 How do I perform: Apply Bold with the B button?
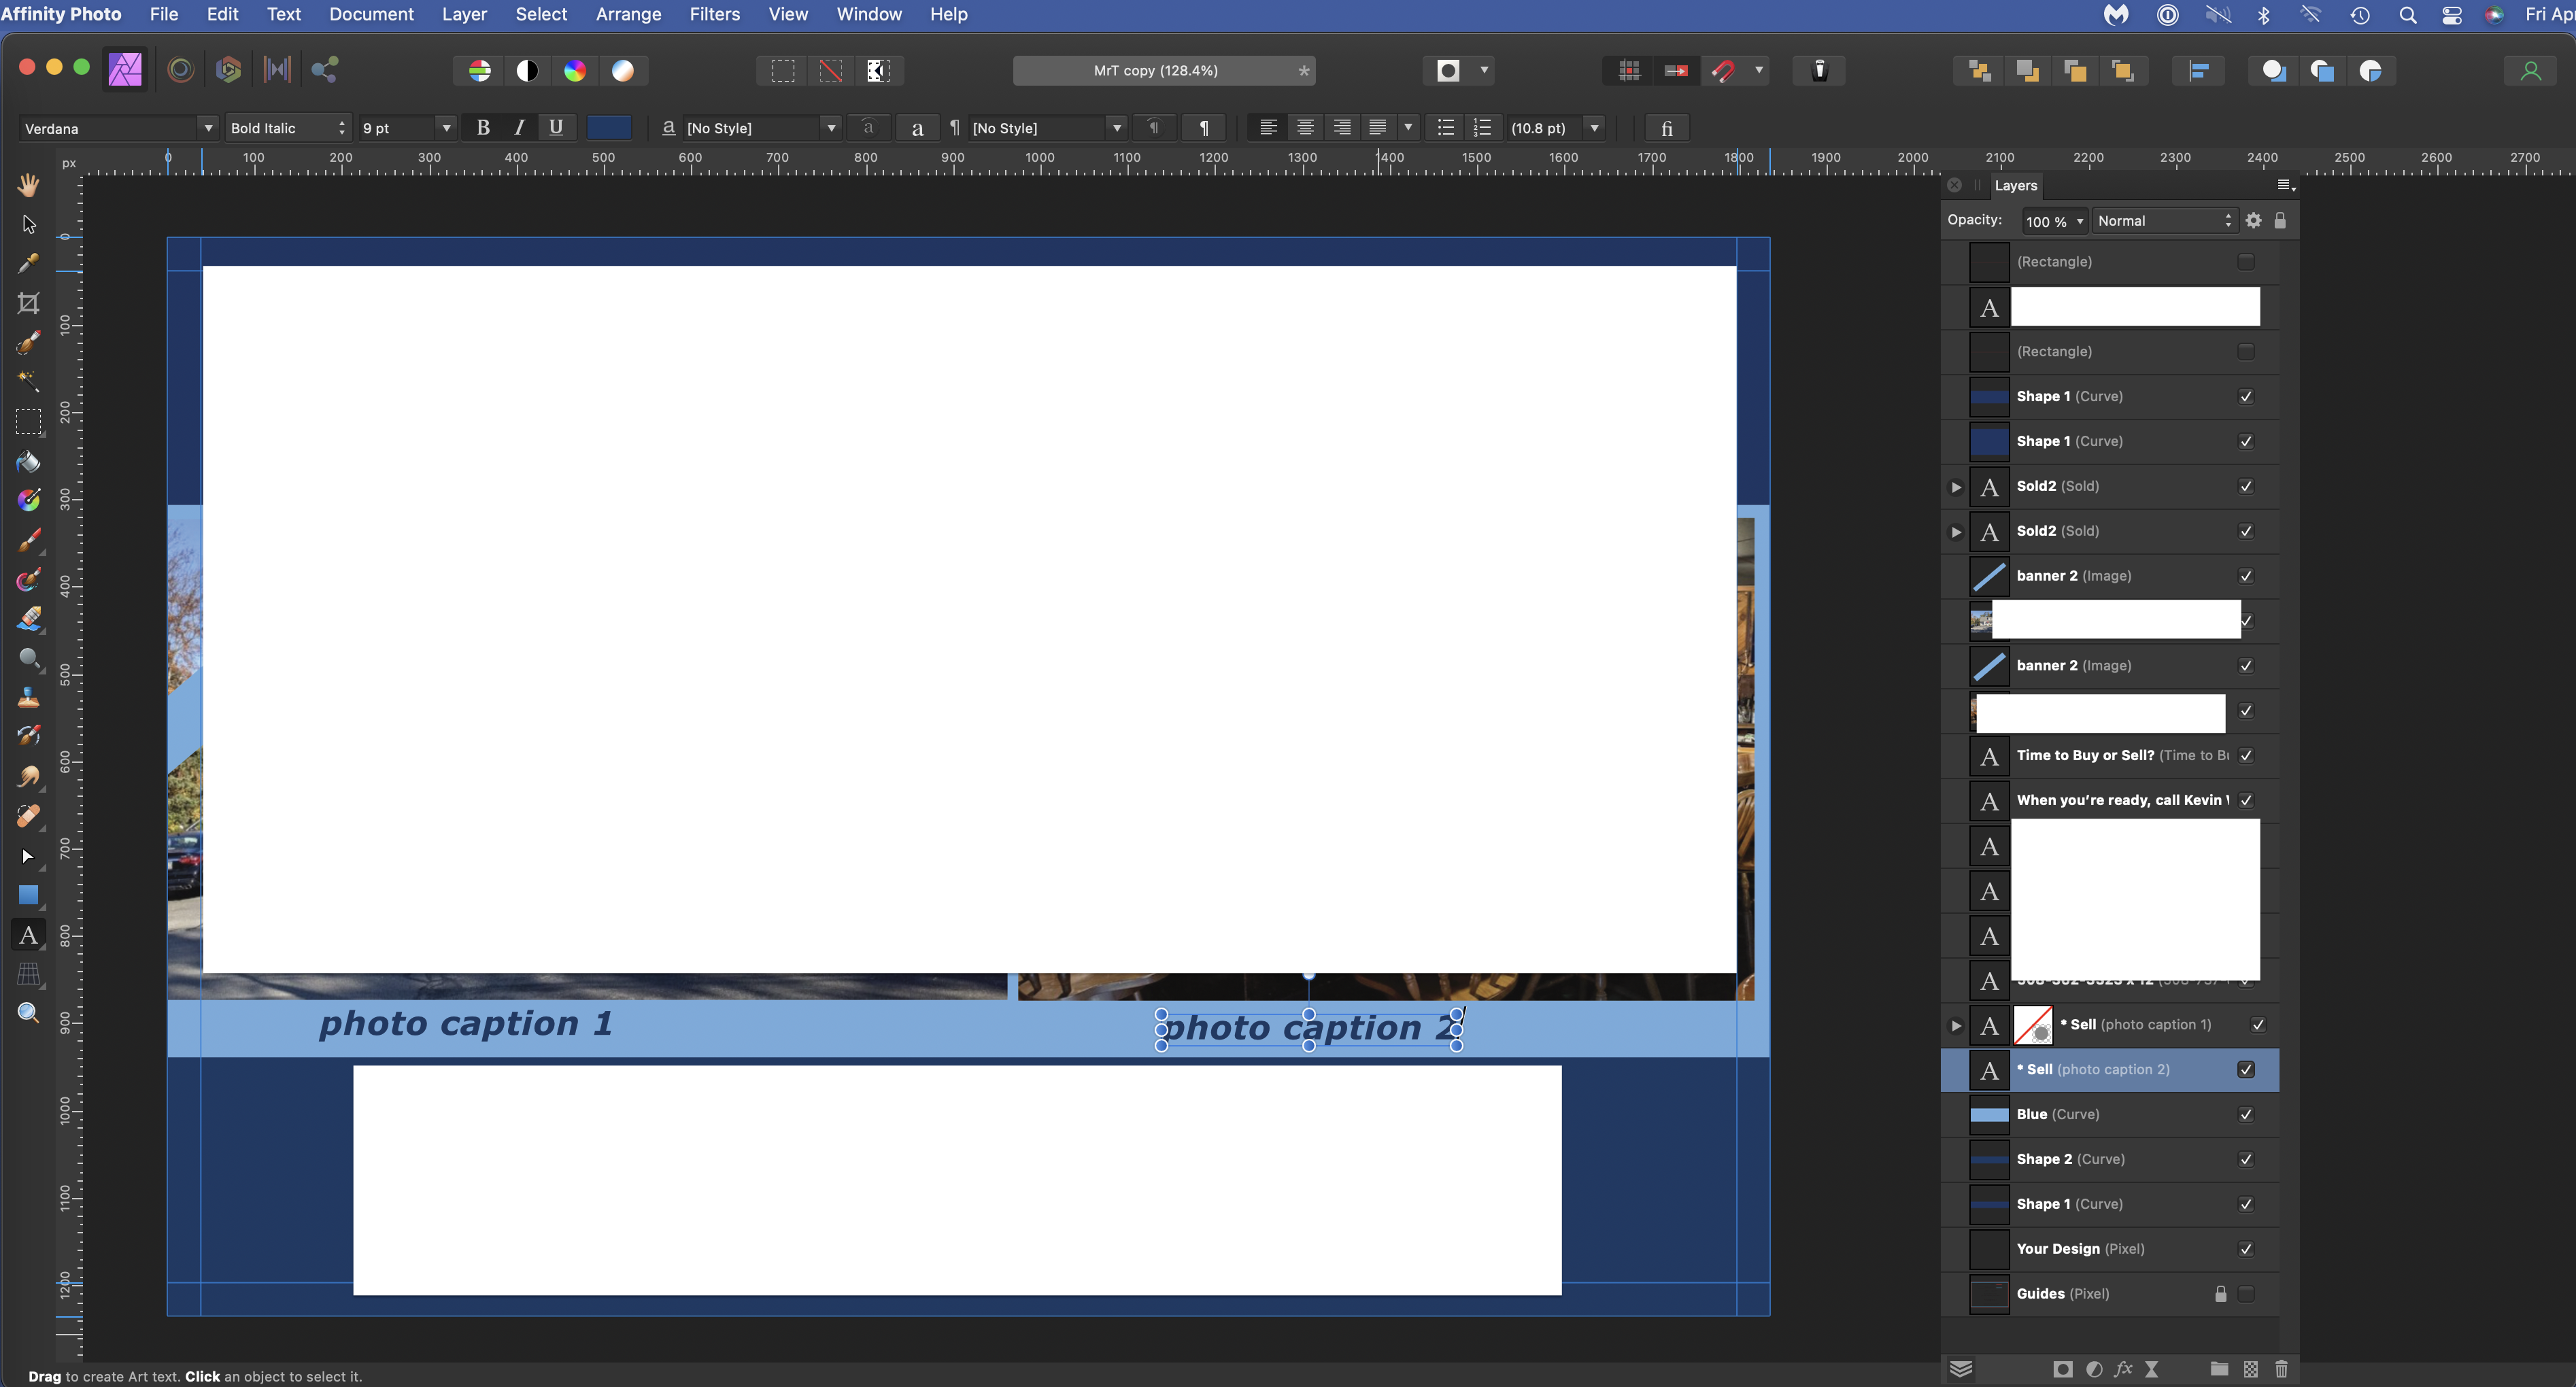[483, 127]
